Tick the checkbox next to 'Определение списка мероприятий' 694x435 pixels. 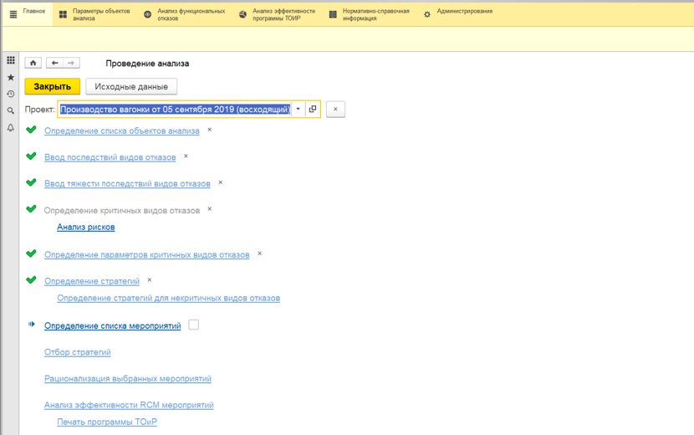(x=193, y=325)
